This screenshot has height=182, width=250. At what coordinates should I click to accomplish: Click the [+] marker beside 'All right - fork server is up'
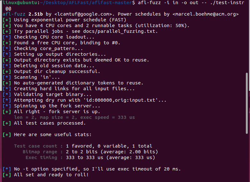point(7,112)
